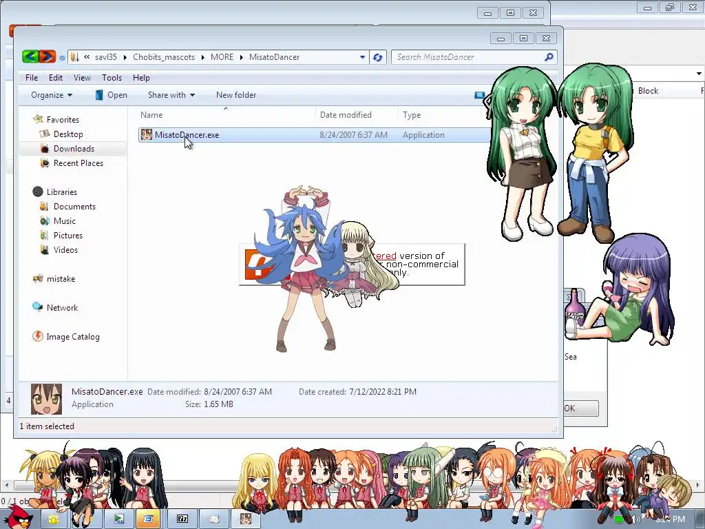Expand the arrow after MORE in breadcrumb
705x529 pixels.
coord(242,57)
